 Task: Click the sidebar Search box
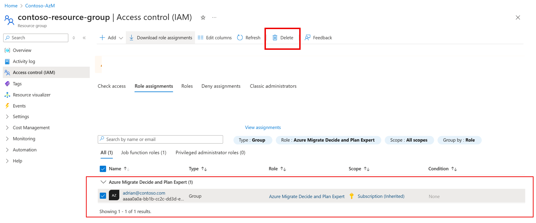point(36,38)
